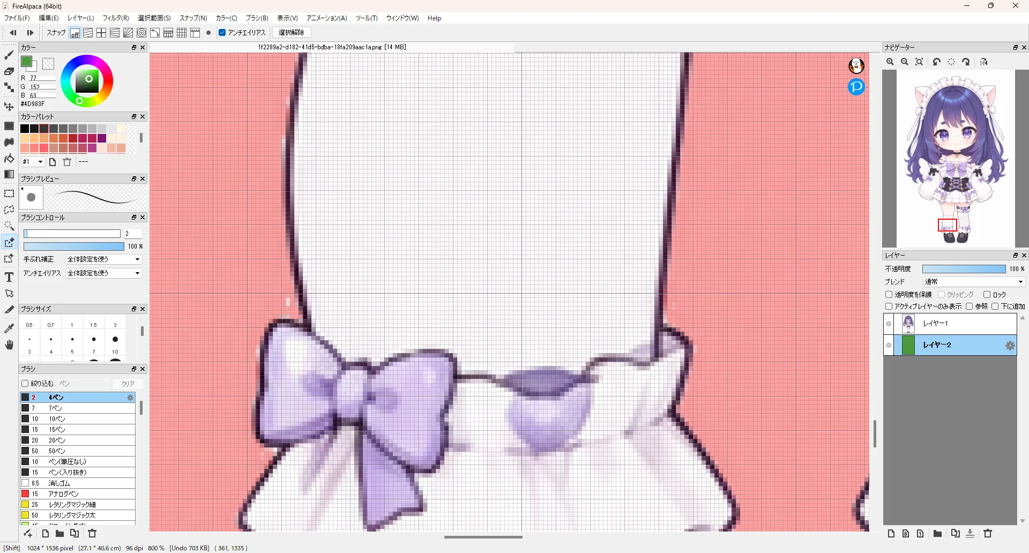
Task: Select the Gradient tool
Action: (x=9, y=175)
